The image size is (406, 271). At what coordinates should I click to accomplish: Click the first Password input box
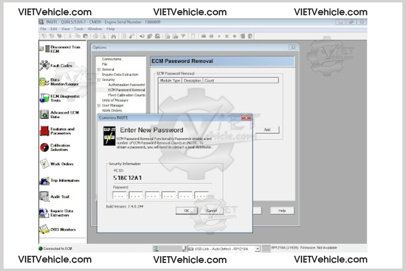pyautogui.click(x=120, y=196)
